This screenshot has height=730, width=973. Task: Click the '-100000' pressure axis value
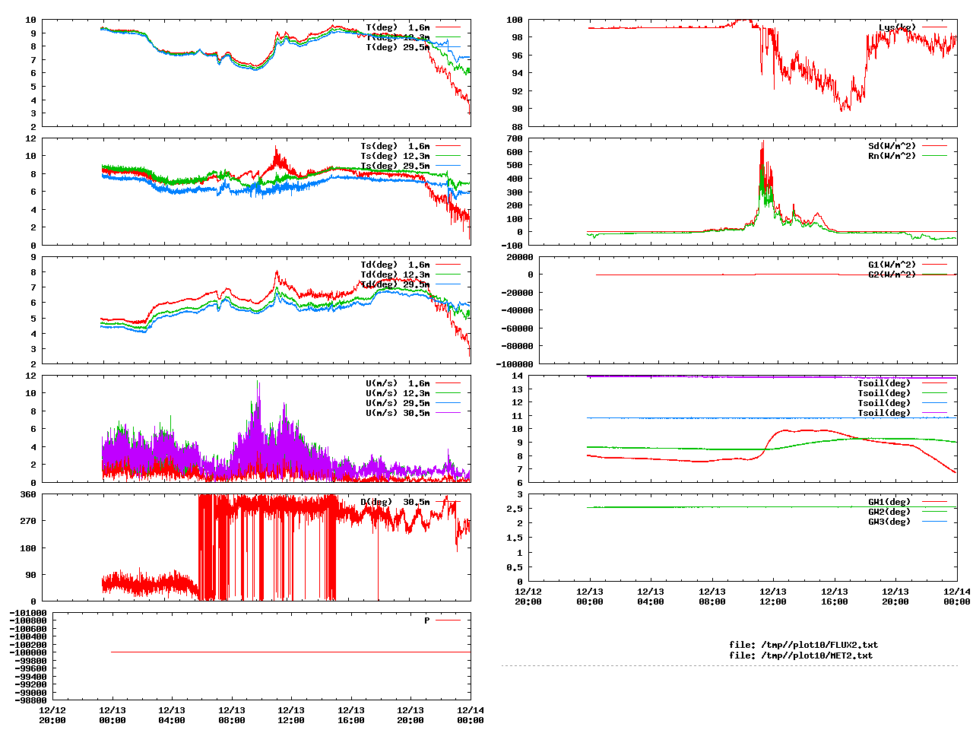(28, 652)
